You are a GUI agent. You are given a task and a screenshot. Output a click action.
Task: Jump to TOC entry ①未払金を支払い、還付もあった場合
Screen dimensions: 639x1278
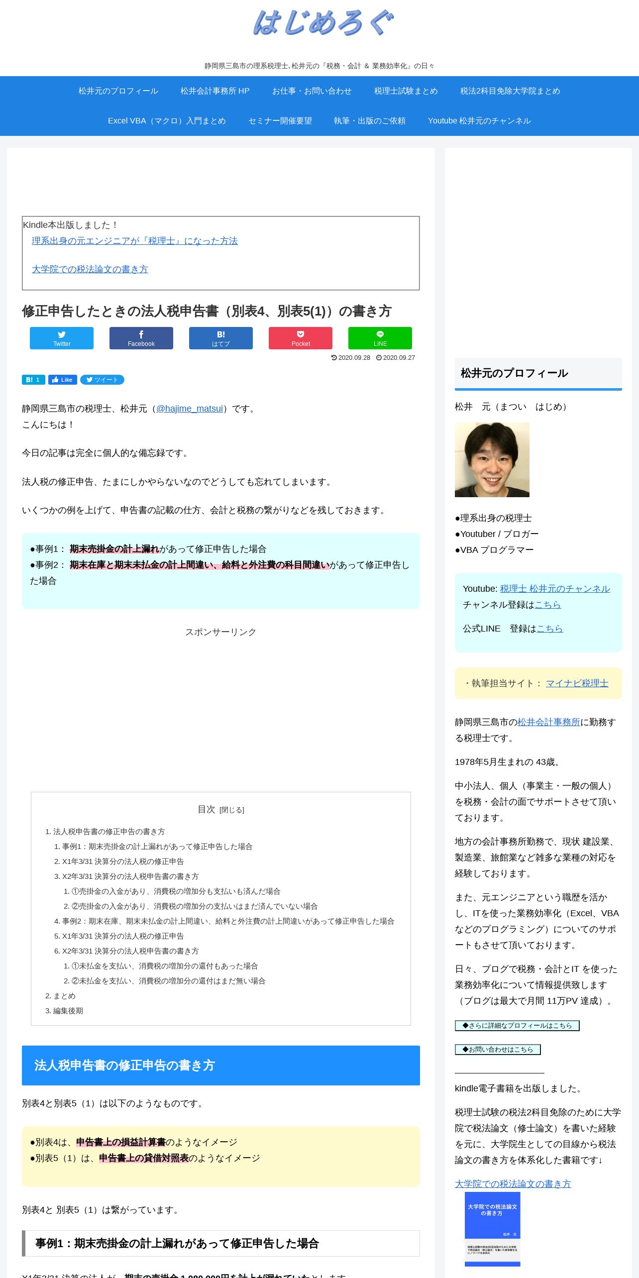[165, 966]
